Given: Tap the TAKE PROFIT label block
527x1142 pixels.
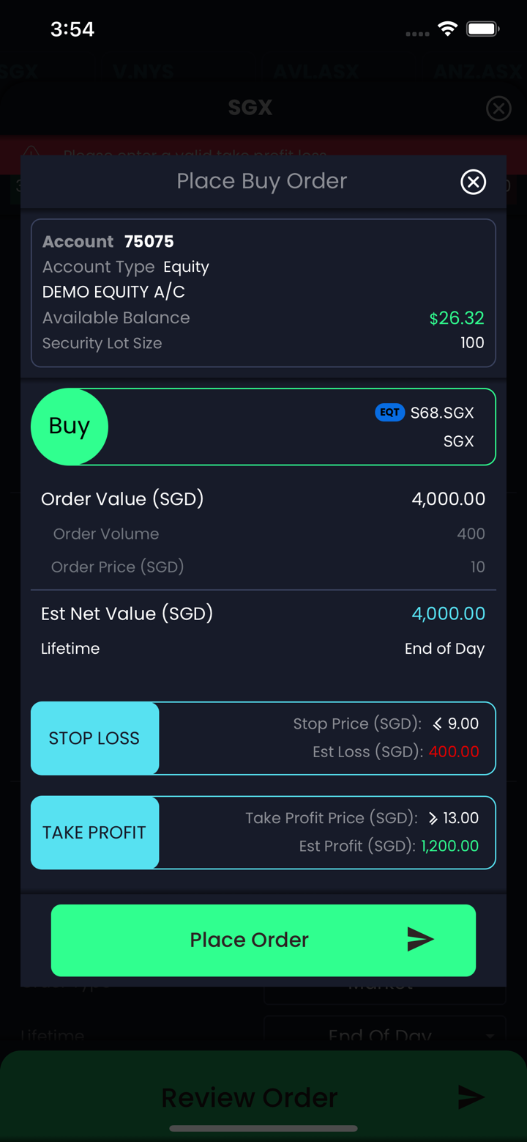Looking at the screenshot, I should pos(94,832).
